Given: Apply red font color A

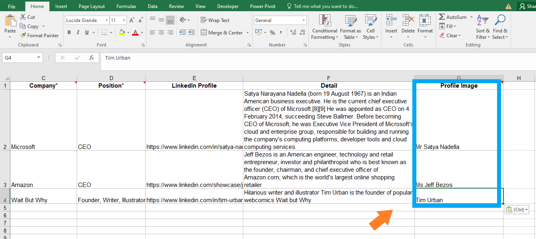Looking at the screenshot, I should [135, 32].
